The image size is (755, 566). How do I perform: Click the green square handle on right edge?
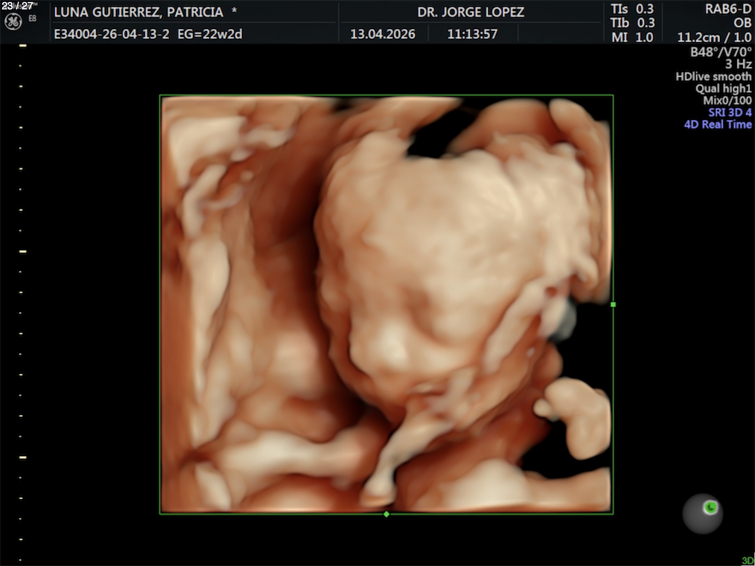pos(613,304)
